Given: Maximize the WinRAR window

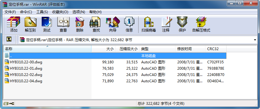Looking at the screenshot, I should pos(239,4).
